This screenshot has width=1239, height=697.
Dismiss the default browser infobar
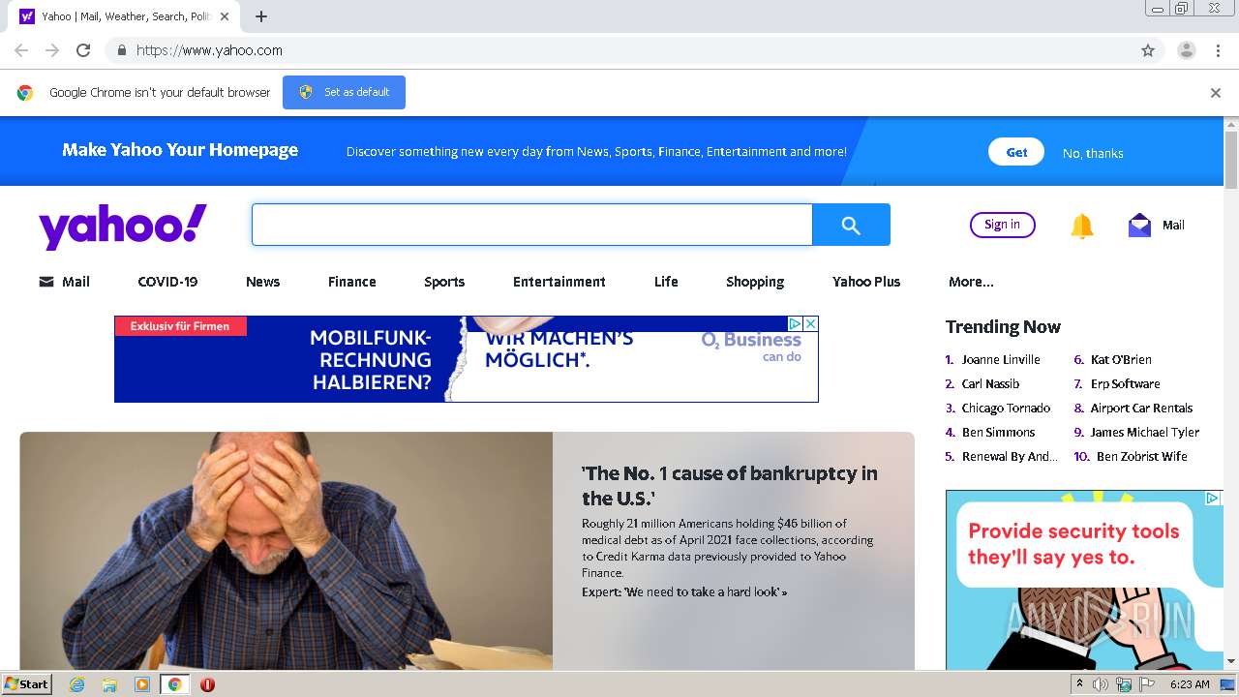point(1216,93)
